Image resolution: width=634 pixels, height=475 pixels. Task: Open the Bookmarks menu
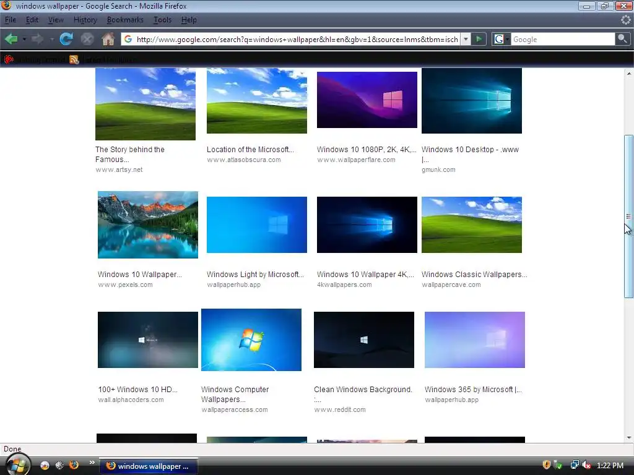(x=125, y=20)
